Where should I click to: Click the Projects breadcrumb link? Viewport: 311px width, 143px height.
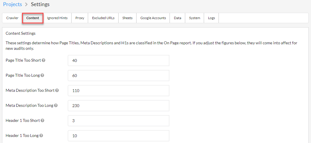[12, 4]
